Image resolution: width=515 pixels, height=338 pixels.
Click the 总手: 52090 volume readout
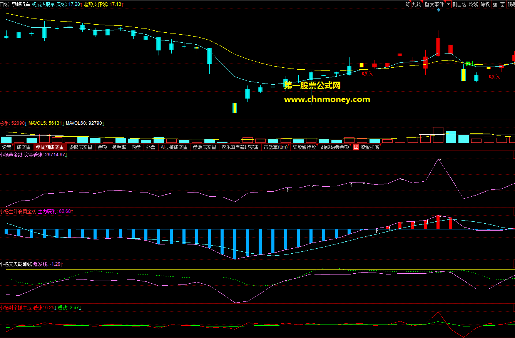[13, 123]
